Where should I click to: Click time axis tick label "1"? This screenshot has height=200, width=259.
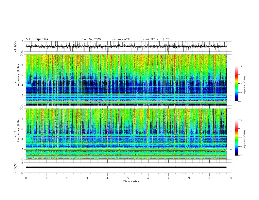(x=46, y=178)
